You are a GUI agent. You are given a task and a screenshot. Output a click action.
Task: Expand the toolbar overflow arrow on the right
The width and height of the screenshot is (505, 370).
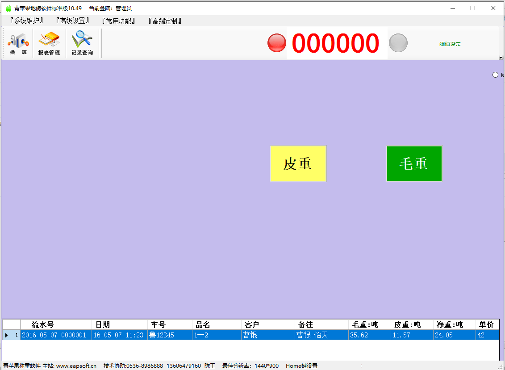(x=501, y=57)
